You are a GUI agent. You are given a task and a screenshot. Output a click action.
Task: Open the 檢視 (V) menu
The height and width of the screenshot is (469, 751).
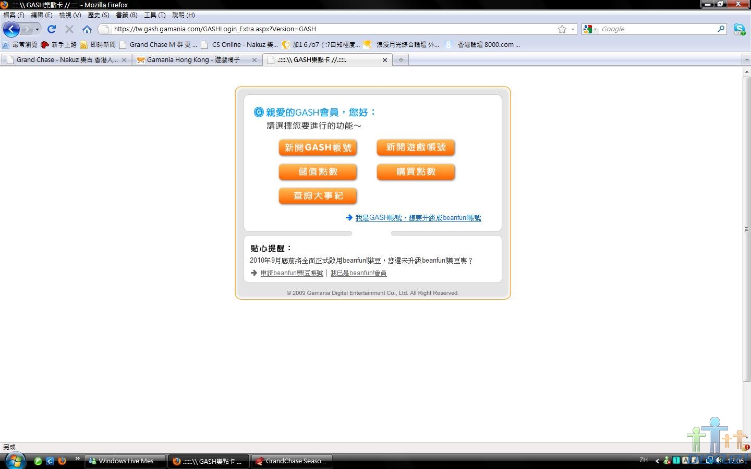pos(70,15)
